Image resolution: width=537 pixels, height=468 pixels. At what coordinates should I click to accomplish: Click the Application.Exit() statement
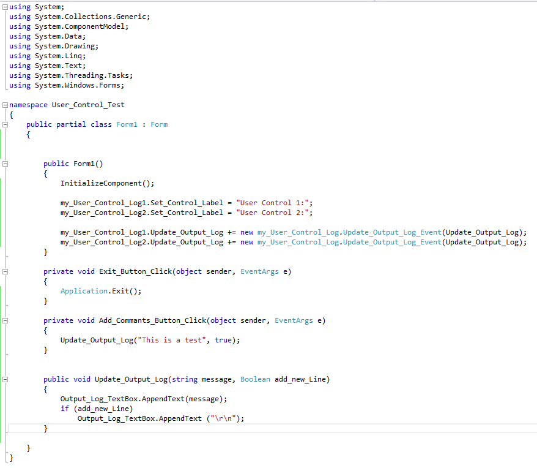101,291
